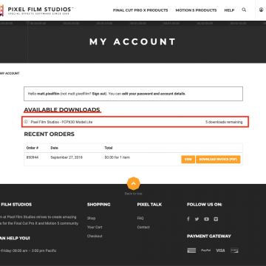
Task: Click the Sign out link
Action: pyautogui.click(x=99, y=94)
